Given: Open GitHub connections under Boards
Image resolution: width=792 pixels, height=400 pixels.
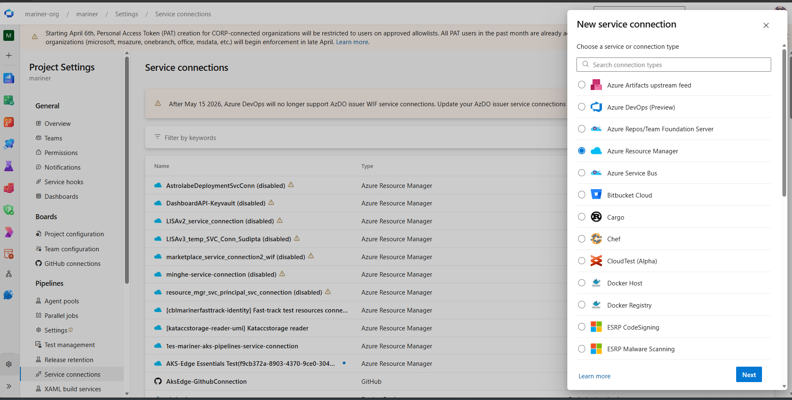Looking at the screenshot, I should point(73,263).
